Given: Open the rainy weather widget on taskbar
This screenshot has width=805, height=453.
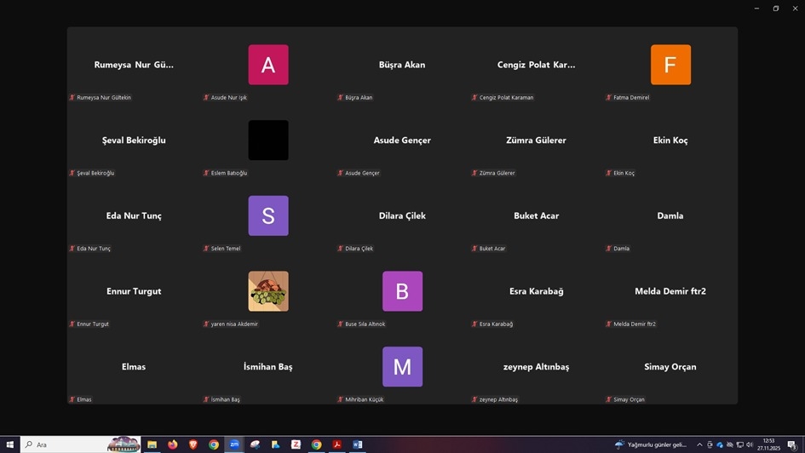Looking at the screenshot, I should pyautogui.click(x=652, y=444).
